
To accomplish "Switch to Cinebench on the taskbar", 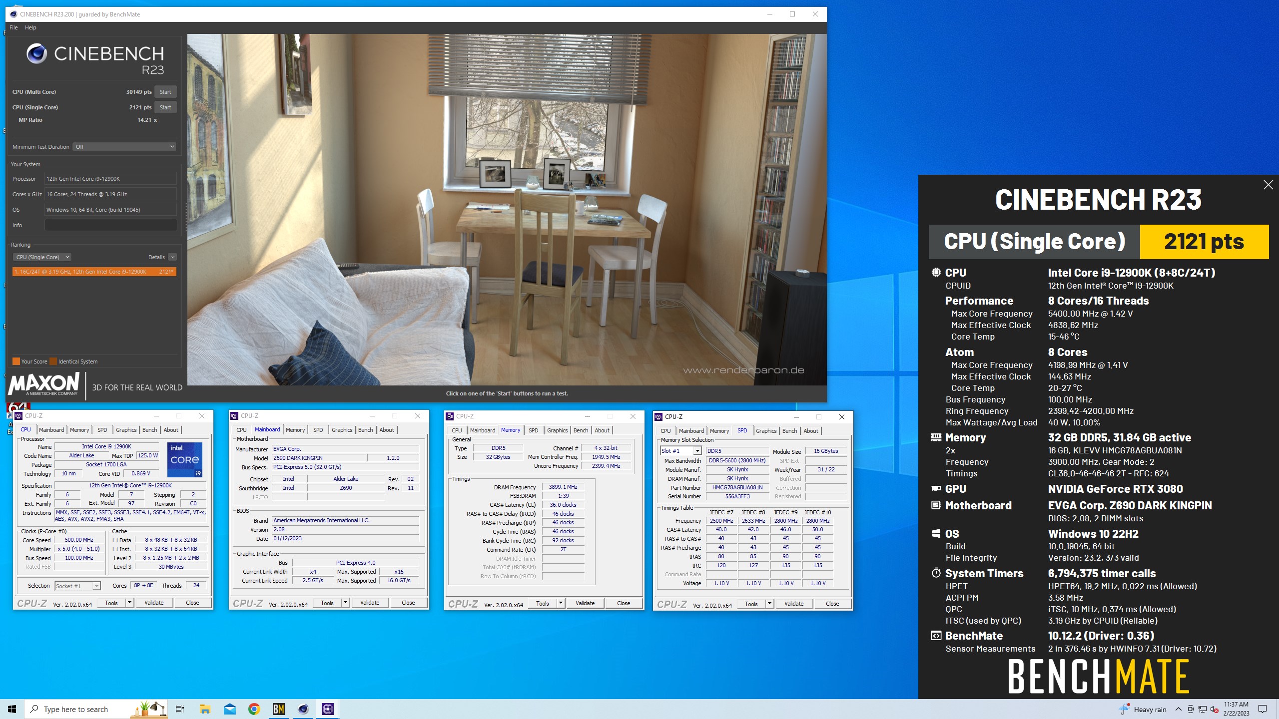I will [x=303, y=709].
